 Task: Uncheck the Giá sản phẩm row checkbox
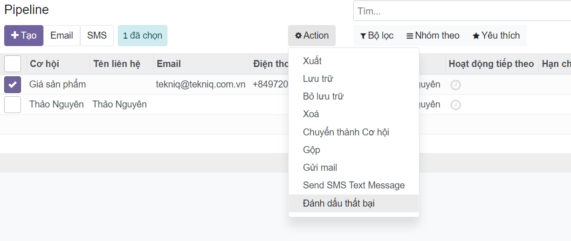(13, 85)
